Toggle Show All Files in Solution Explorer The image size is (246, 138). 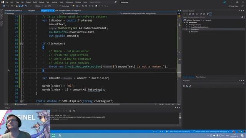(x=204, y=14)
